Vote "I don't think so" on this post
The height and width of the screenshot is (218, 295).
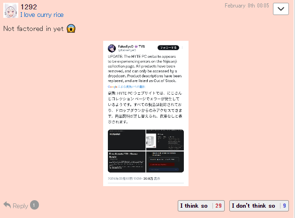click(259, 206)
